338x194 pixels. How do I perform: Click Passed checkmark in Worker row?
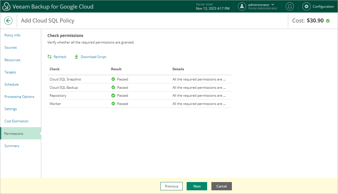[113, 104]
